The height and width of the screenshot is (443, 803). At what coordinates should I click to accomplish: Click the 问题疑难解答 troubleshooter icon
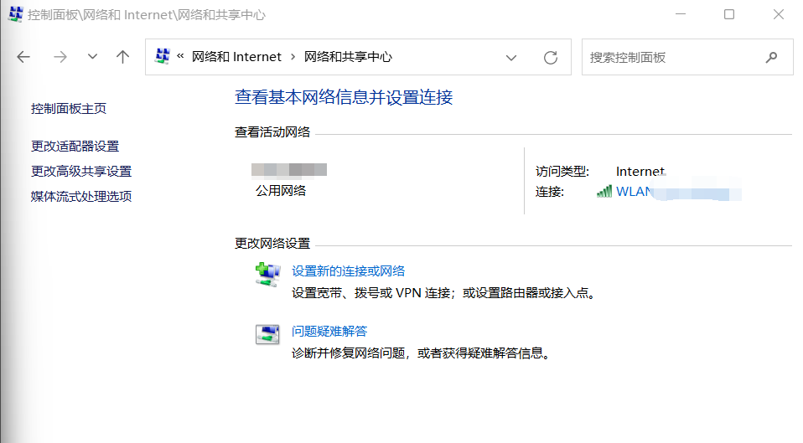pos(267,334)
